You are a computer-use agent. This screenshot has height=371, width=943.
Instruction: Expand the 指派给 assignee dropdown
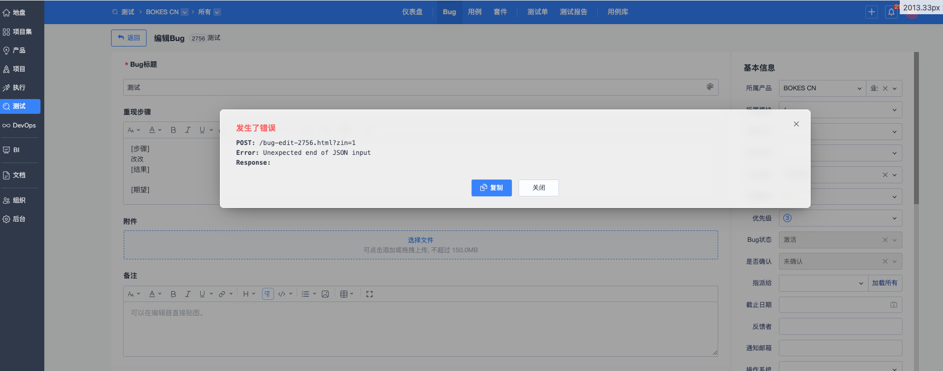[x=823, y=283]
